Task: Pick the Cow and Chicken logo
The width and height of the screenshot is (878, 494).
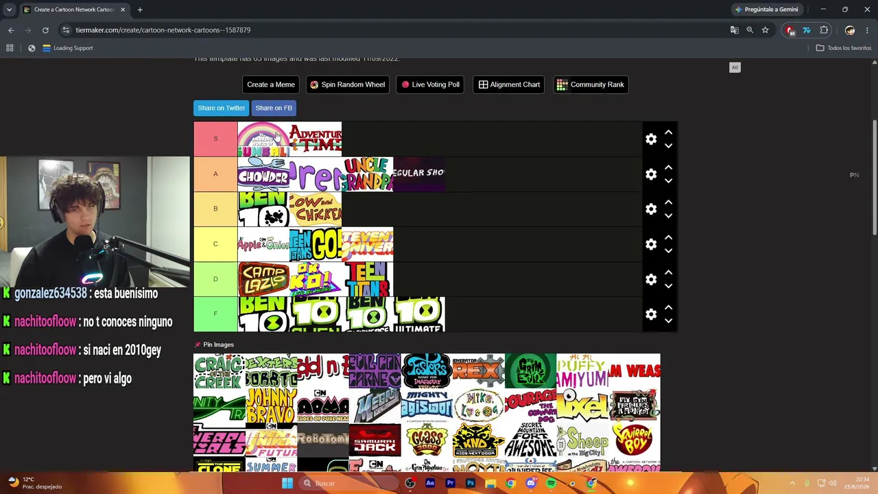Action: [x=316, y=209]
